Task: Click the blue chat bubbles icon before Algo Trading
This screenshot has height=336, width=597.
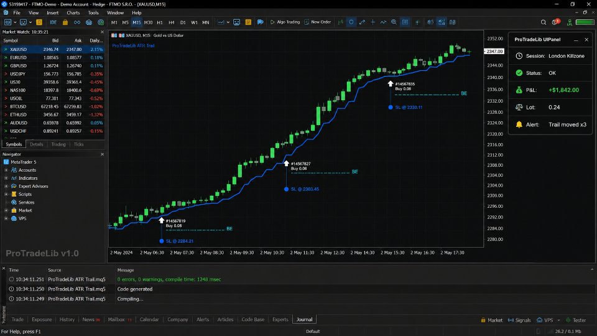Action: [x=261, y=22]
